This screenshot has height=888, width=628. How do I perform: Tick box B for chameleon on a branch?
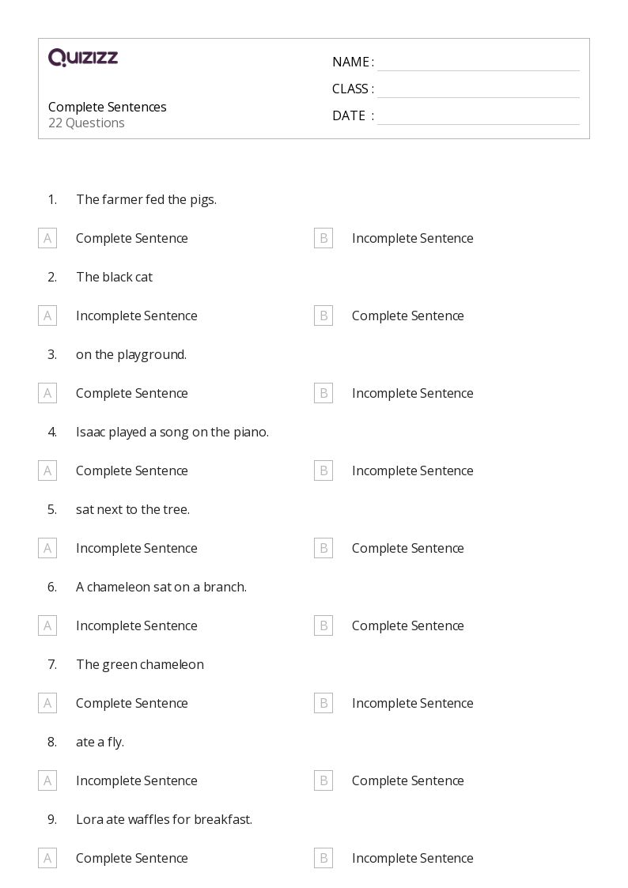323,625
